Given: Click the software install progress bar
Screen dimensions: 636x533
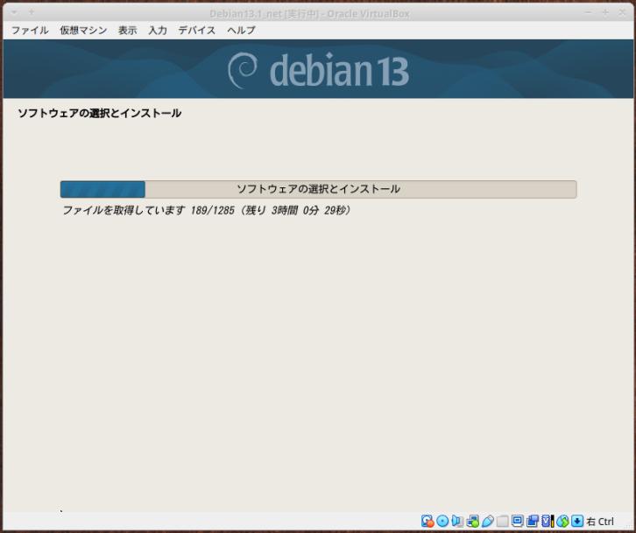Looking at the screenshot, I should click(x=318, y=189).
